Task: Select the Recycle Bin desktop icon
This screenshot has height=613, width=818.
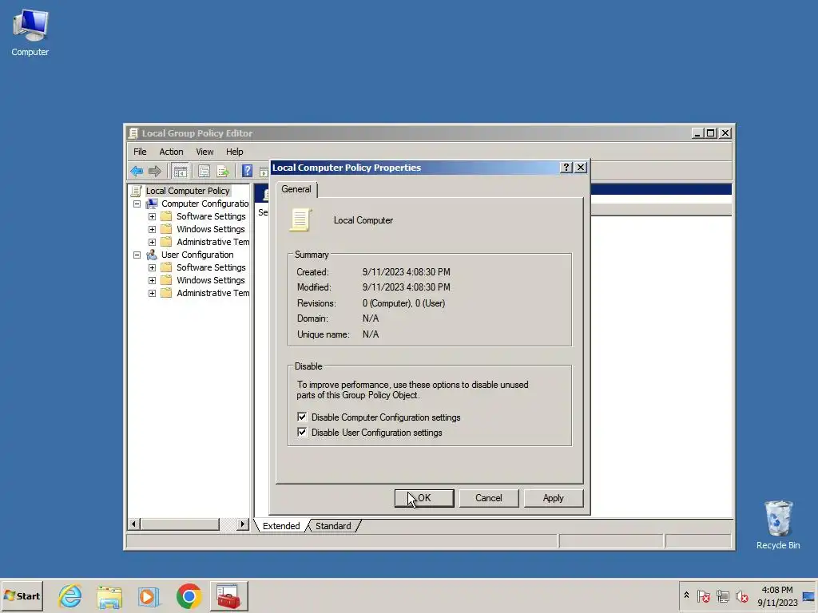Action: tap(778, 525)
